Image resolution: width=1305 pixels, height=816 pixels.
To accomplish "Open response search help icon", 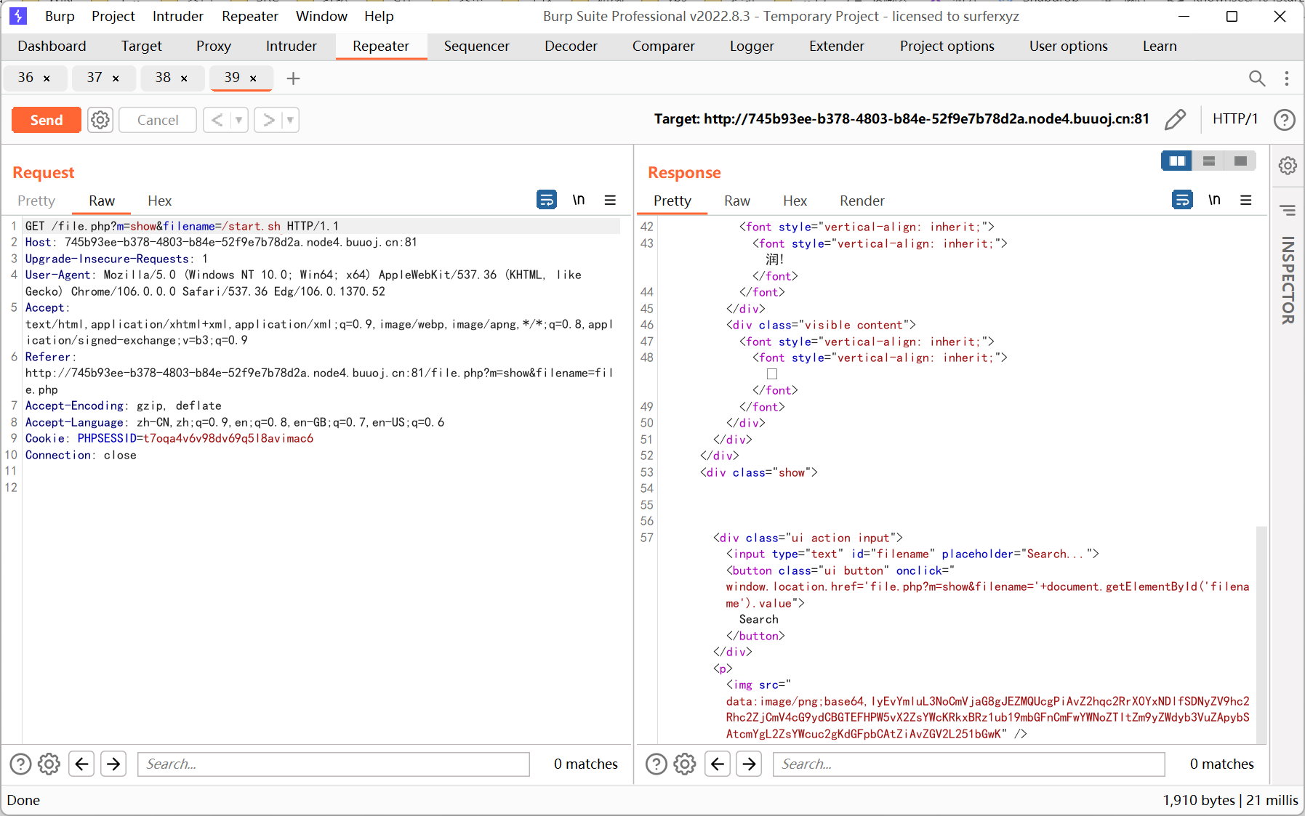I will (x=656, y=764).
